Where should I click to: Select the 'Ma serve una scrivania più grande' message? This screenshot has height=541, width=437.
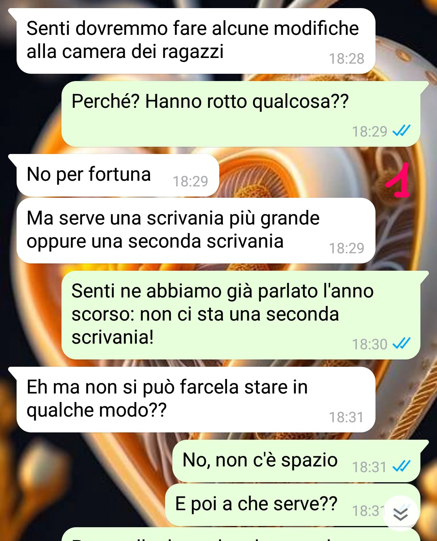point(196,231)
